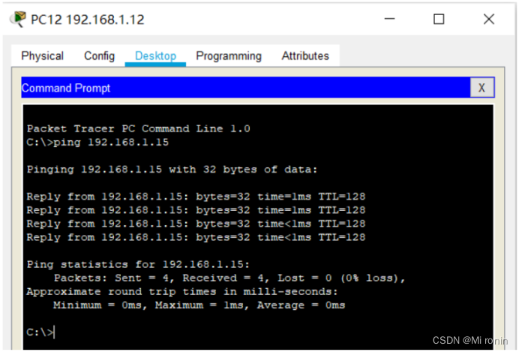Click the 'C:\>ping 192.168.1.15' command line
Screen dimensions: 519x352
pos(97,143)
